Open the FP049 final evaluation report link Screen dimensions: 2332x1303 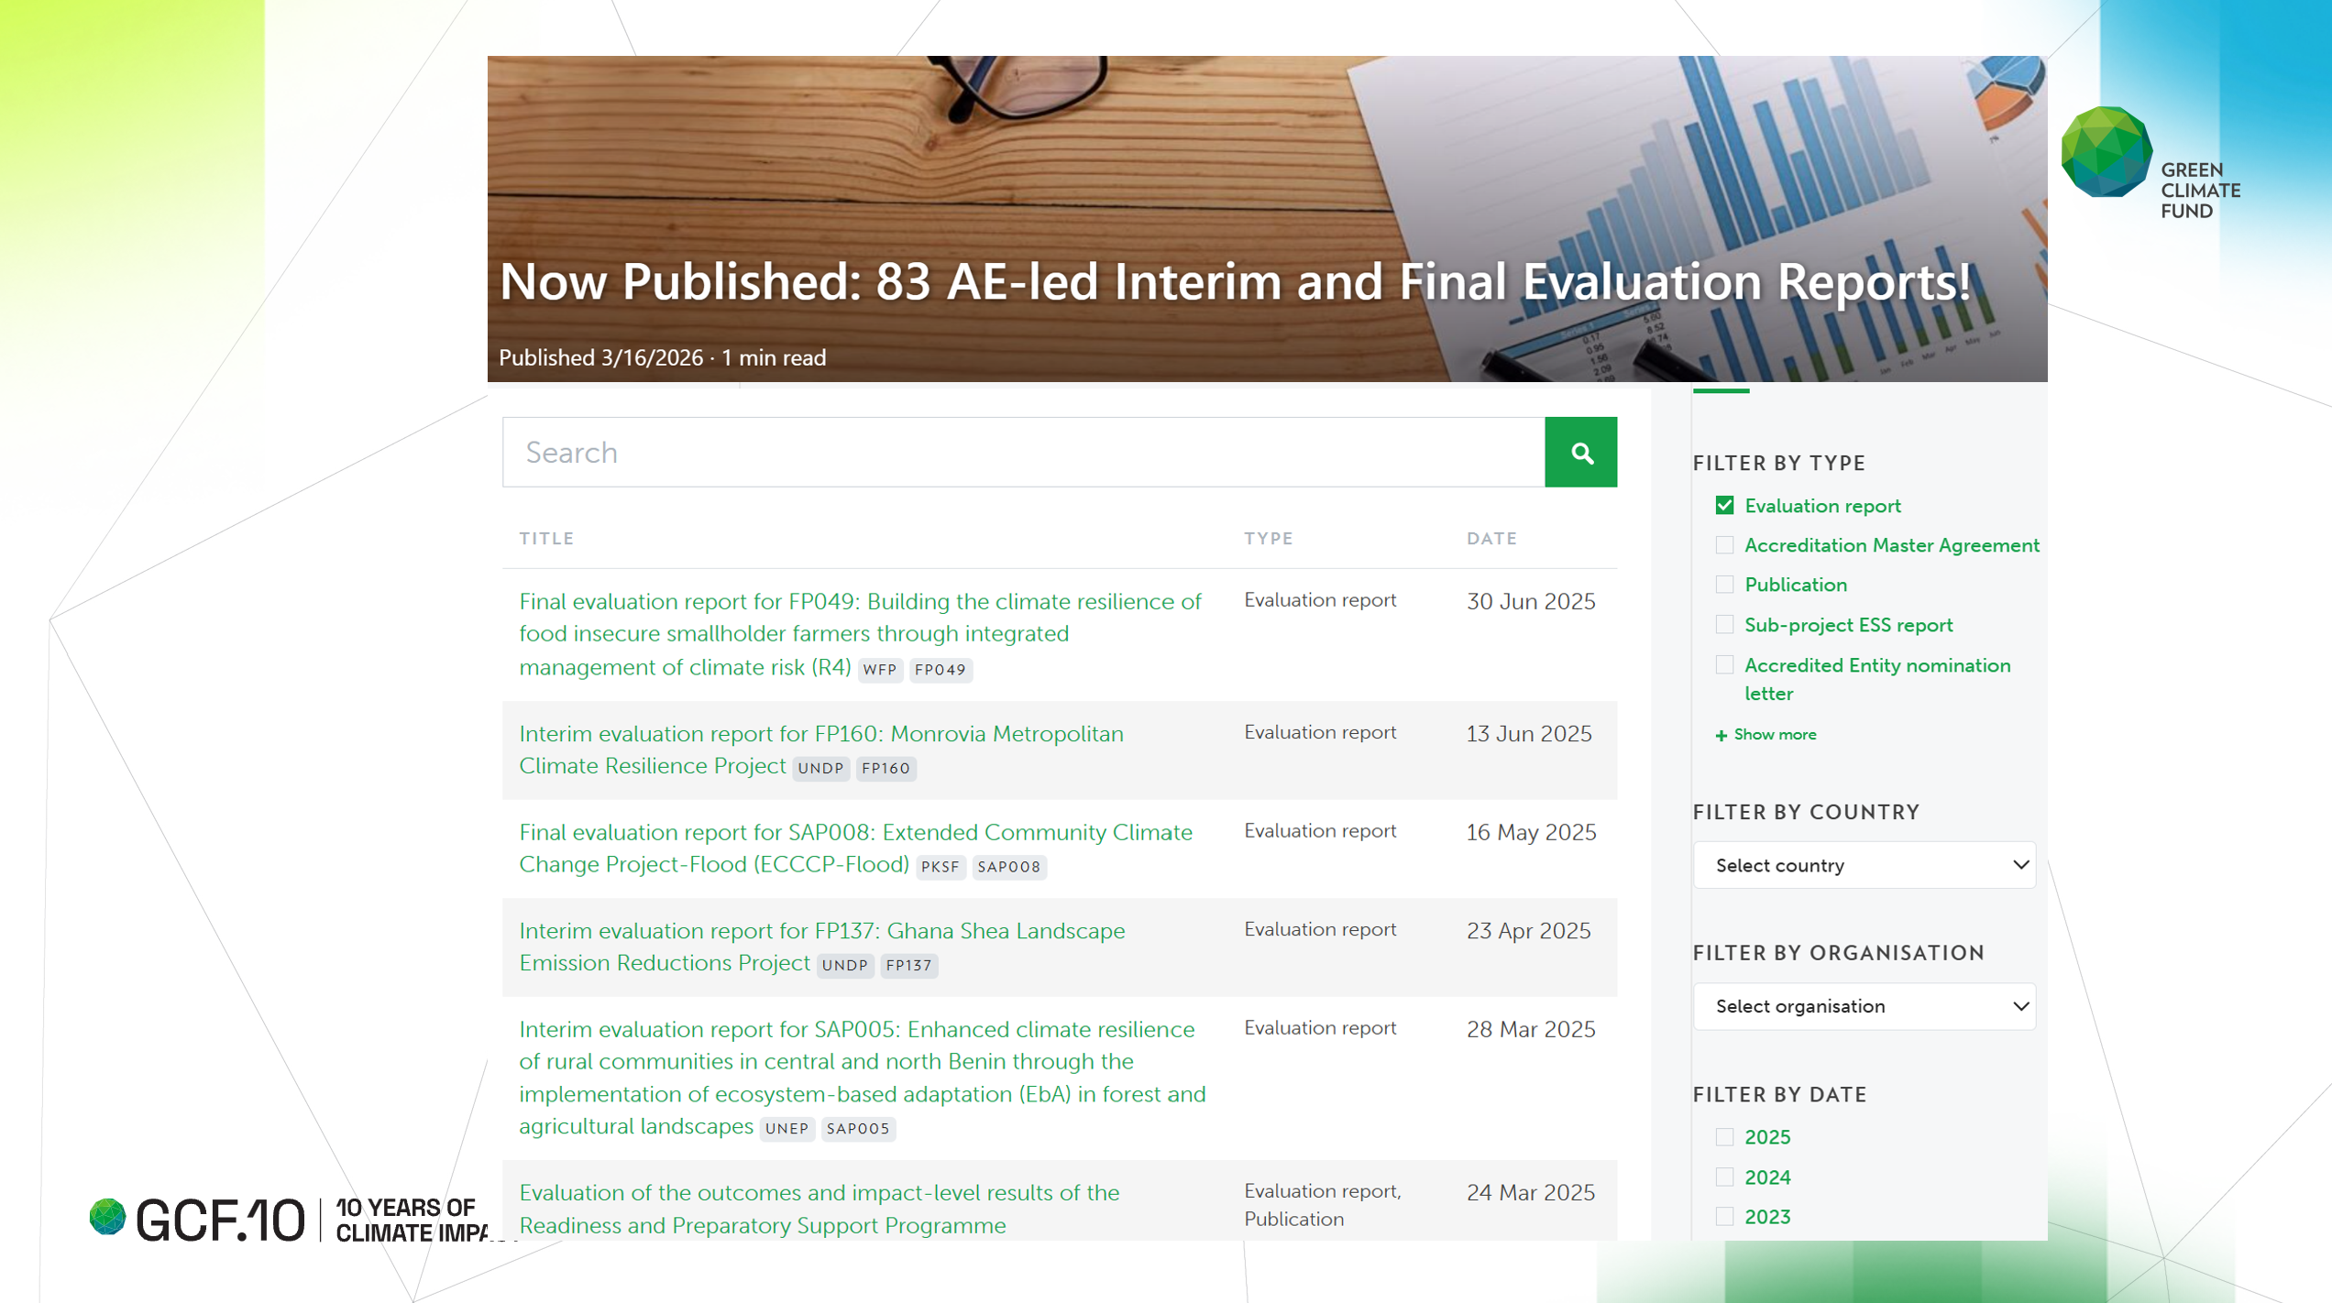click(859, 602)
